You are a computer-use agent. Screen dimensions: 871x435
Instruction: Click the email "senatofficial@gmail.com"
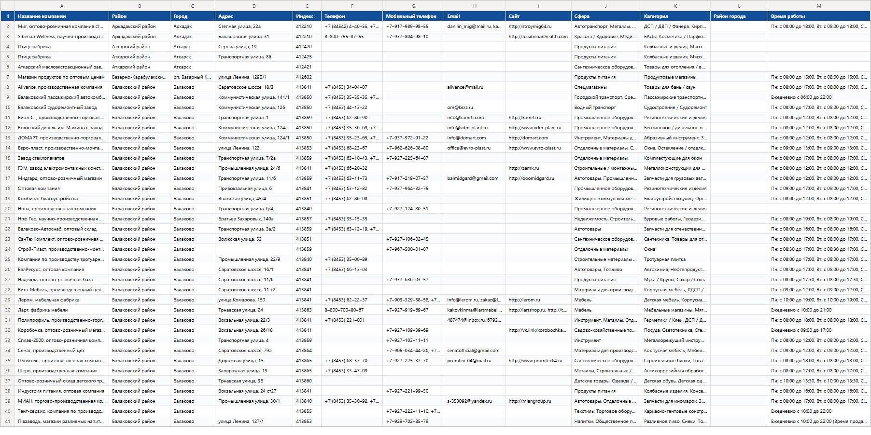pyautogui.click(x=475, y=350)
